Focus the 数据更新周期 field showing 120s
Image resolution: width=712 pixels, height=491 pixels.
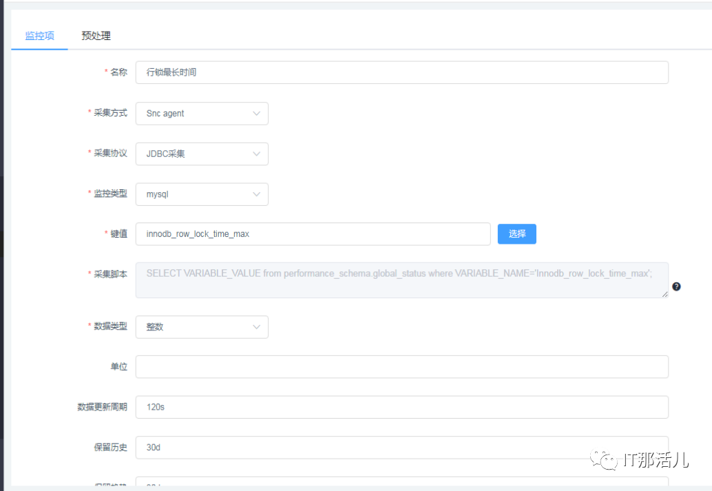(401, 407)
